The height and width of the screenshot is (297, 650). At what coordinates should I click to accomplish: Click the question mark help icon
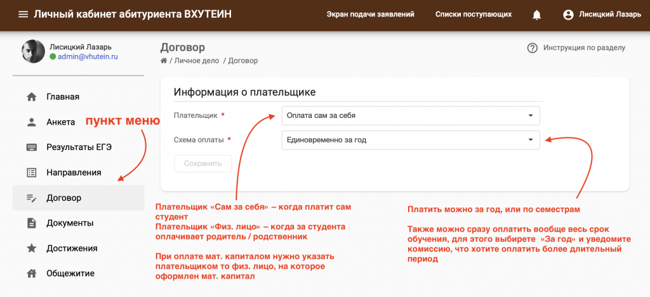click(533, 48)
